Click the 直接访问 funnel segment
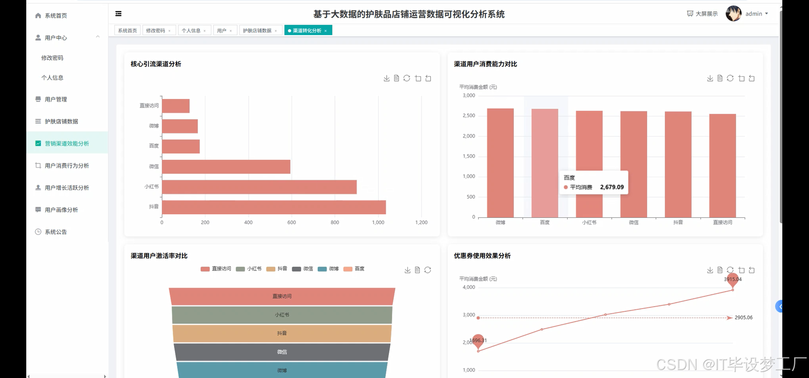Screen dimensions: 809x378 coord(282,296)
